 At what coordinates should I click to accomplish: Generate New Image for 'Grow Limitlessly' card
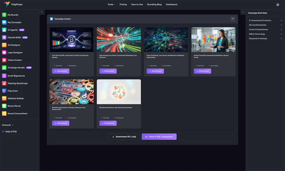(153, 66)
